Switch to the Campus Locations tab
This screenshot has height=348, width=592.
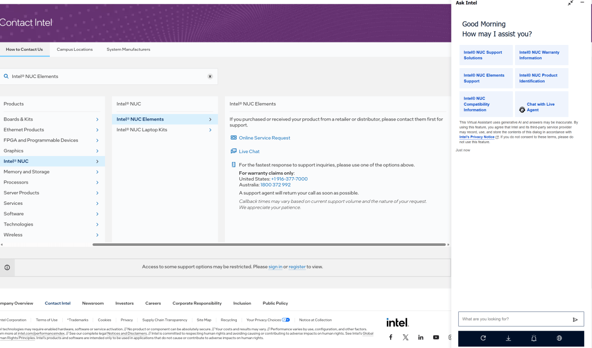[74, 49]
